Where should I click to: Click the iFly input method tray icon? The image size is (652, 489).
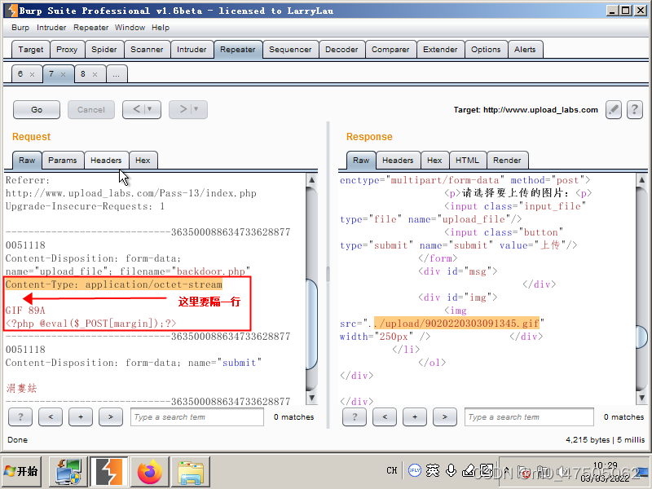(414, 470)
